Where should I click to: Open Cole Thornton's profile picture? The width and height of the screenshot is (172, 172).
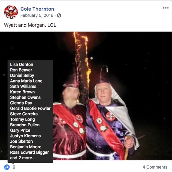click(x=11, y=12)
